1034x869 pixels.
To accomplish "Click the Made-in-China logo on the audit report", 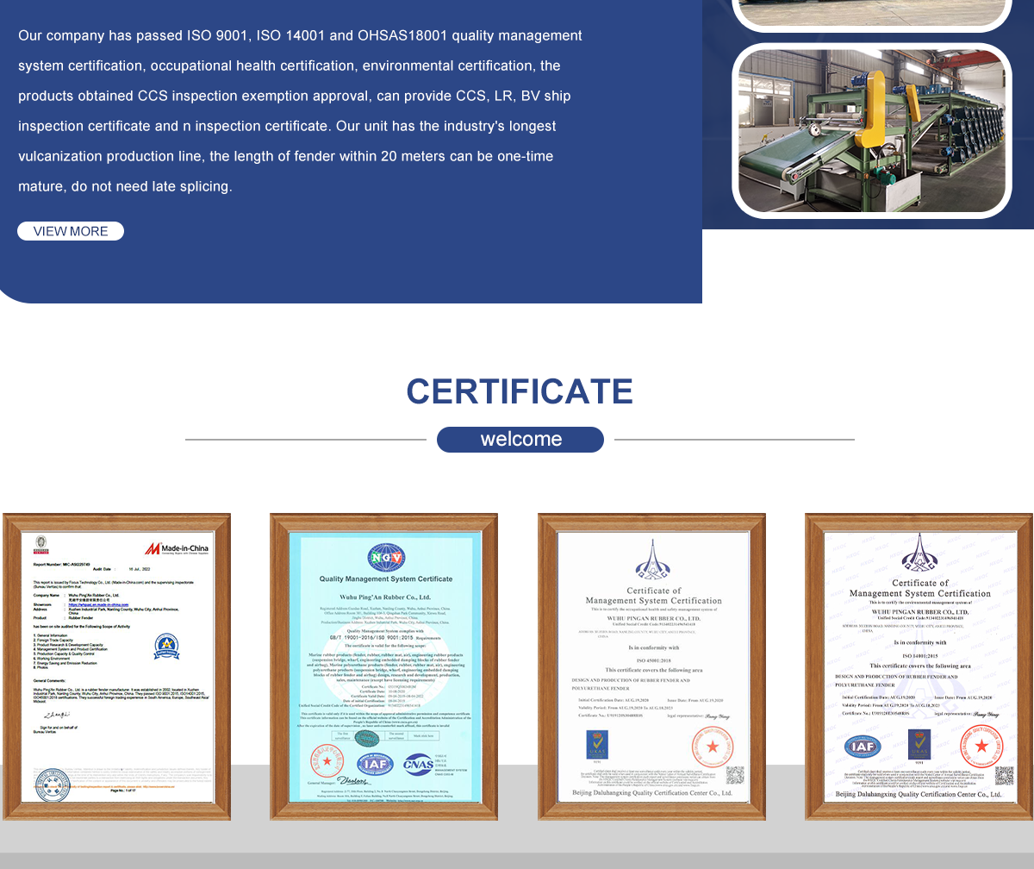I will click(177, 548).
